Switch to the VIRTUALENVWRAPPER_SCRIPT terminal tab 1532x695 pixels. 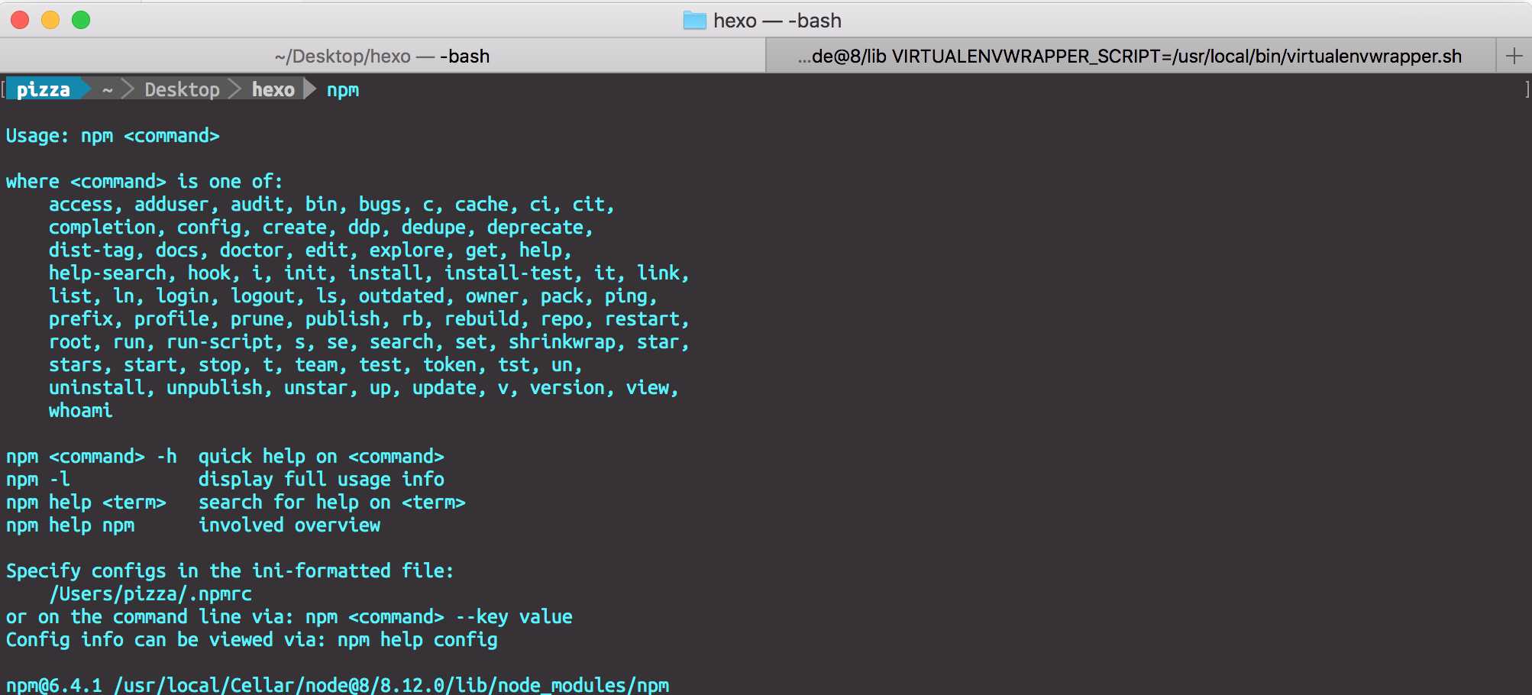[1130, 56]
